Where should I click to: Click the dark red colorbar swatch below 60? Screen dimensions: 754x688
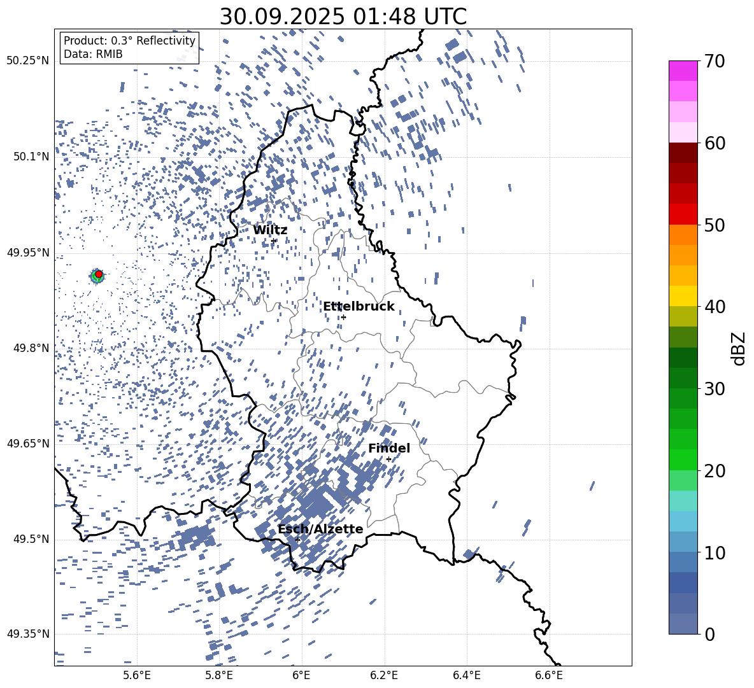click(683, 153)
